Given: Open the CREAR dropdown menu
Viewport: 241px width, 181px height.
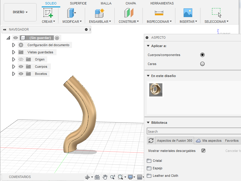Looking at the screenshot, I should click(x=48, y=22).
